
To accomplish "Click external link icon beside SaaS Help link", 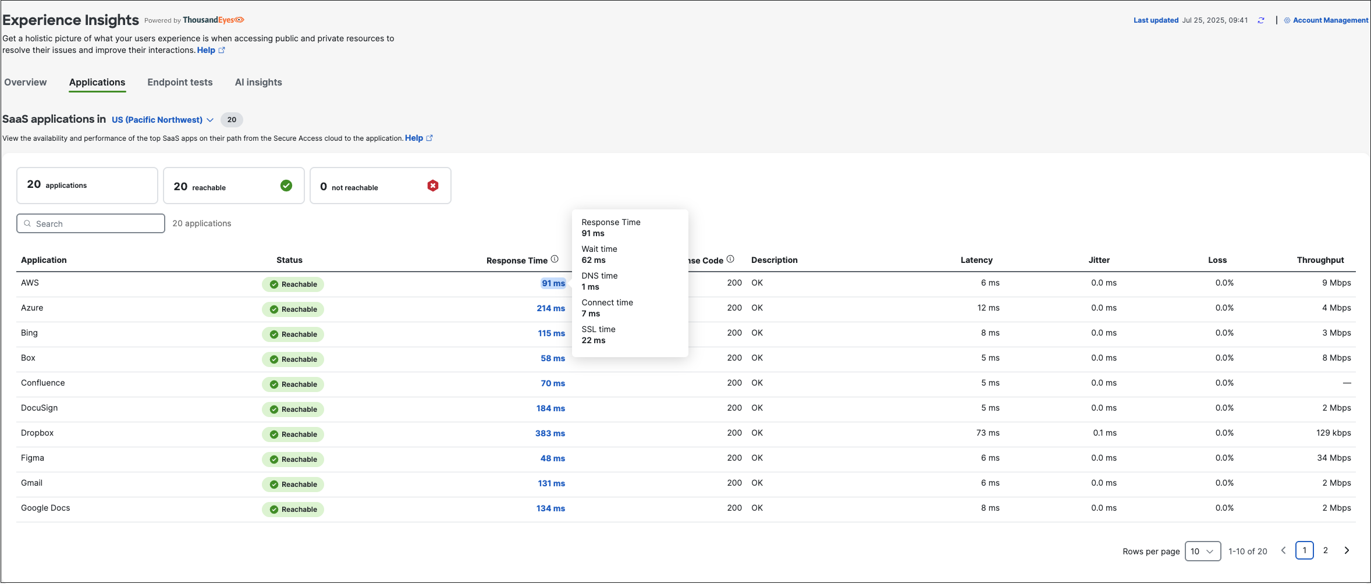I will [429, 138].
